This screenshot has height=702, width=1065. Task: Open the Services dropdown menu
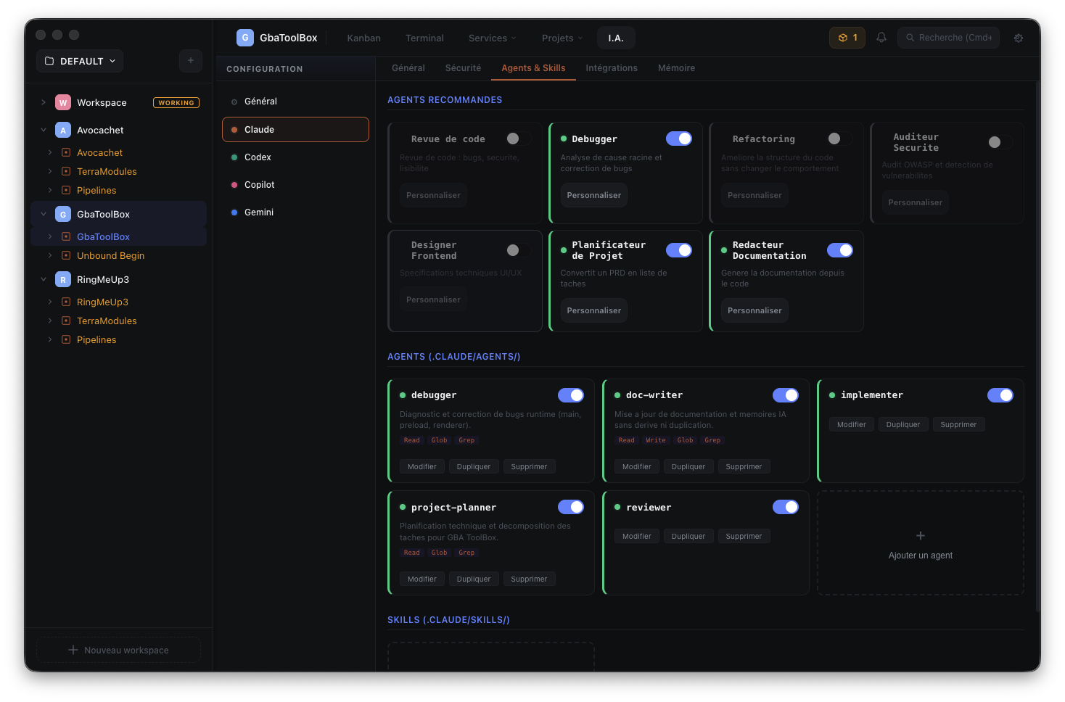tap(492, 38)
